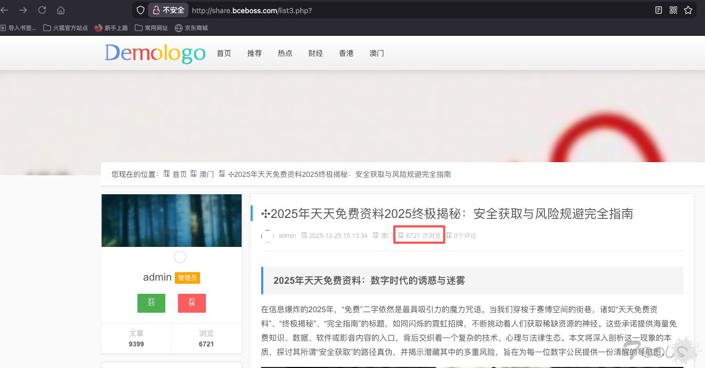
Task: Click 澳门 in breadcrumb trail
Action: pos(206,174)
